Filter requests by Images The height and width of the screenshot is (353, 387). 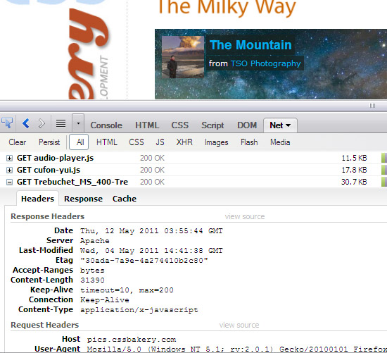point(216,142)
